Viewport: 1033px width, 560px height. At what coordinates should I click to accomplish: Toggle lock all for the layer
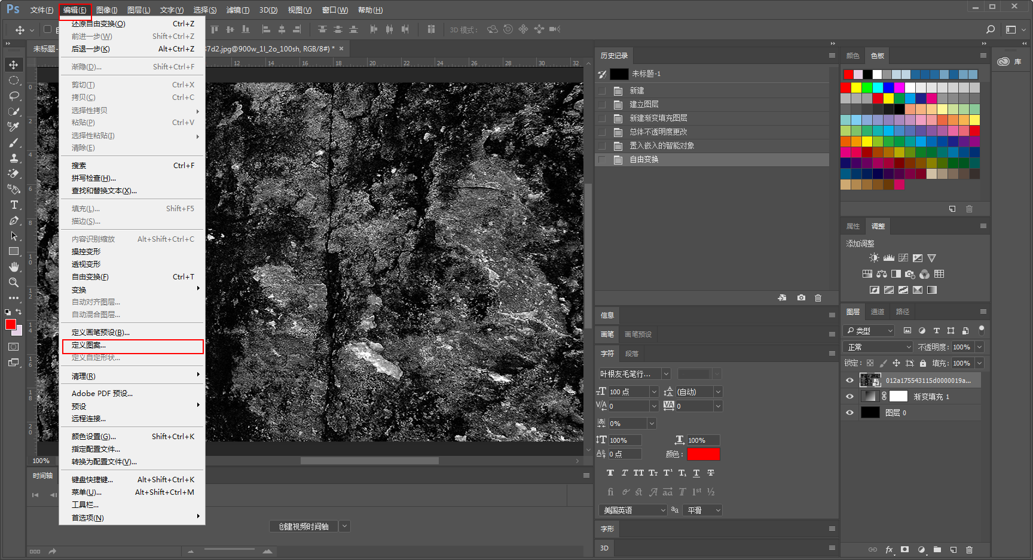tap(923, 363)
